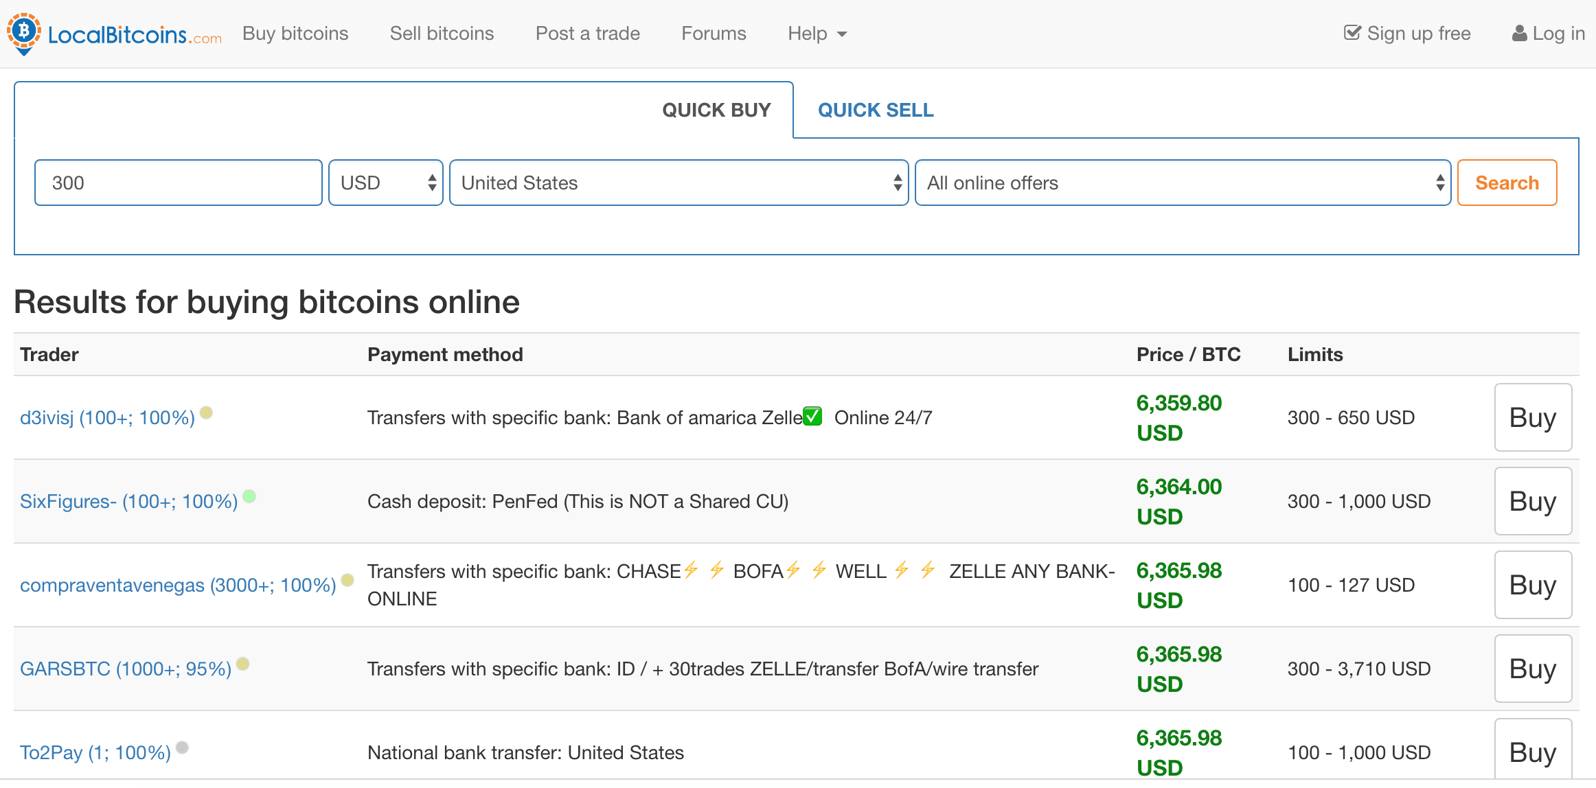Focus the amount field showing 300
The width and height of the screenshot is (1596, 788).
tap(179, 183)
